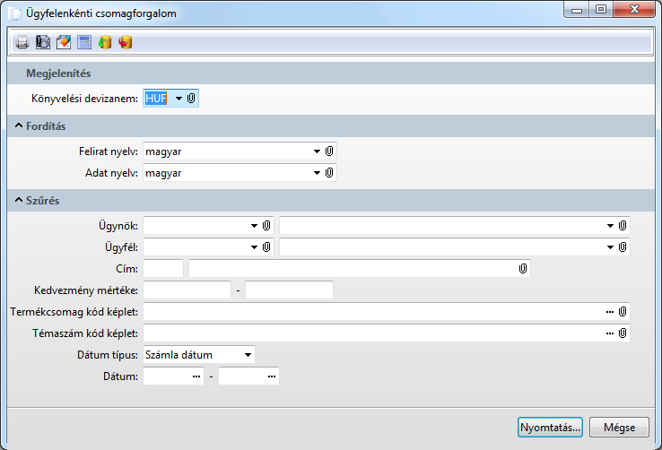Image resolution: width=662 pixels, height=450 pixels.
Task: Click the Mégse button
Action: tap(619, 428)
